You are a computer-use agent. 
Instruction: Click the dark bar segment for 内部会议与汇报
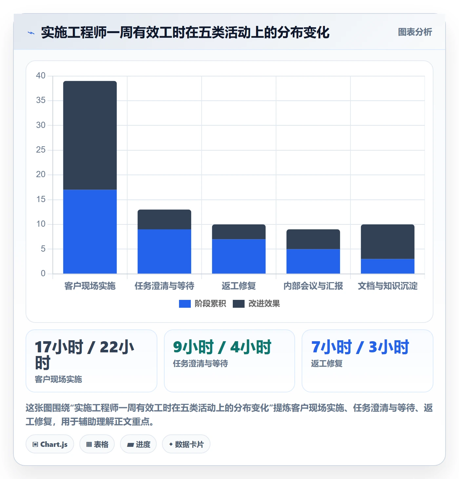(313, 239)
